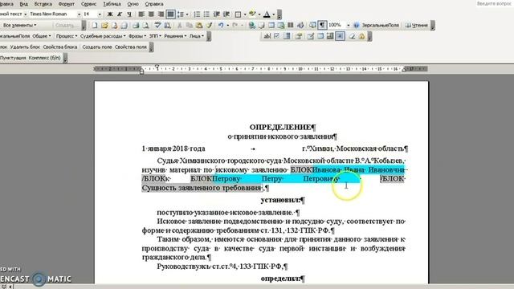The height and width of the screenshot is (289, 514).
Task: Expand the Все элементы dropdown
Action: [x=20, y=25]
